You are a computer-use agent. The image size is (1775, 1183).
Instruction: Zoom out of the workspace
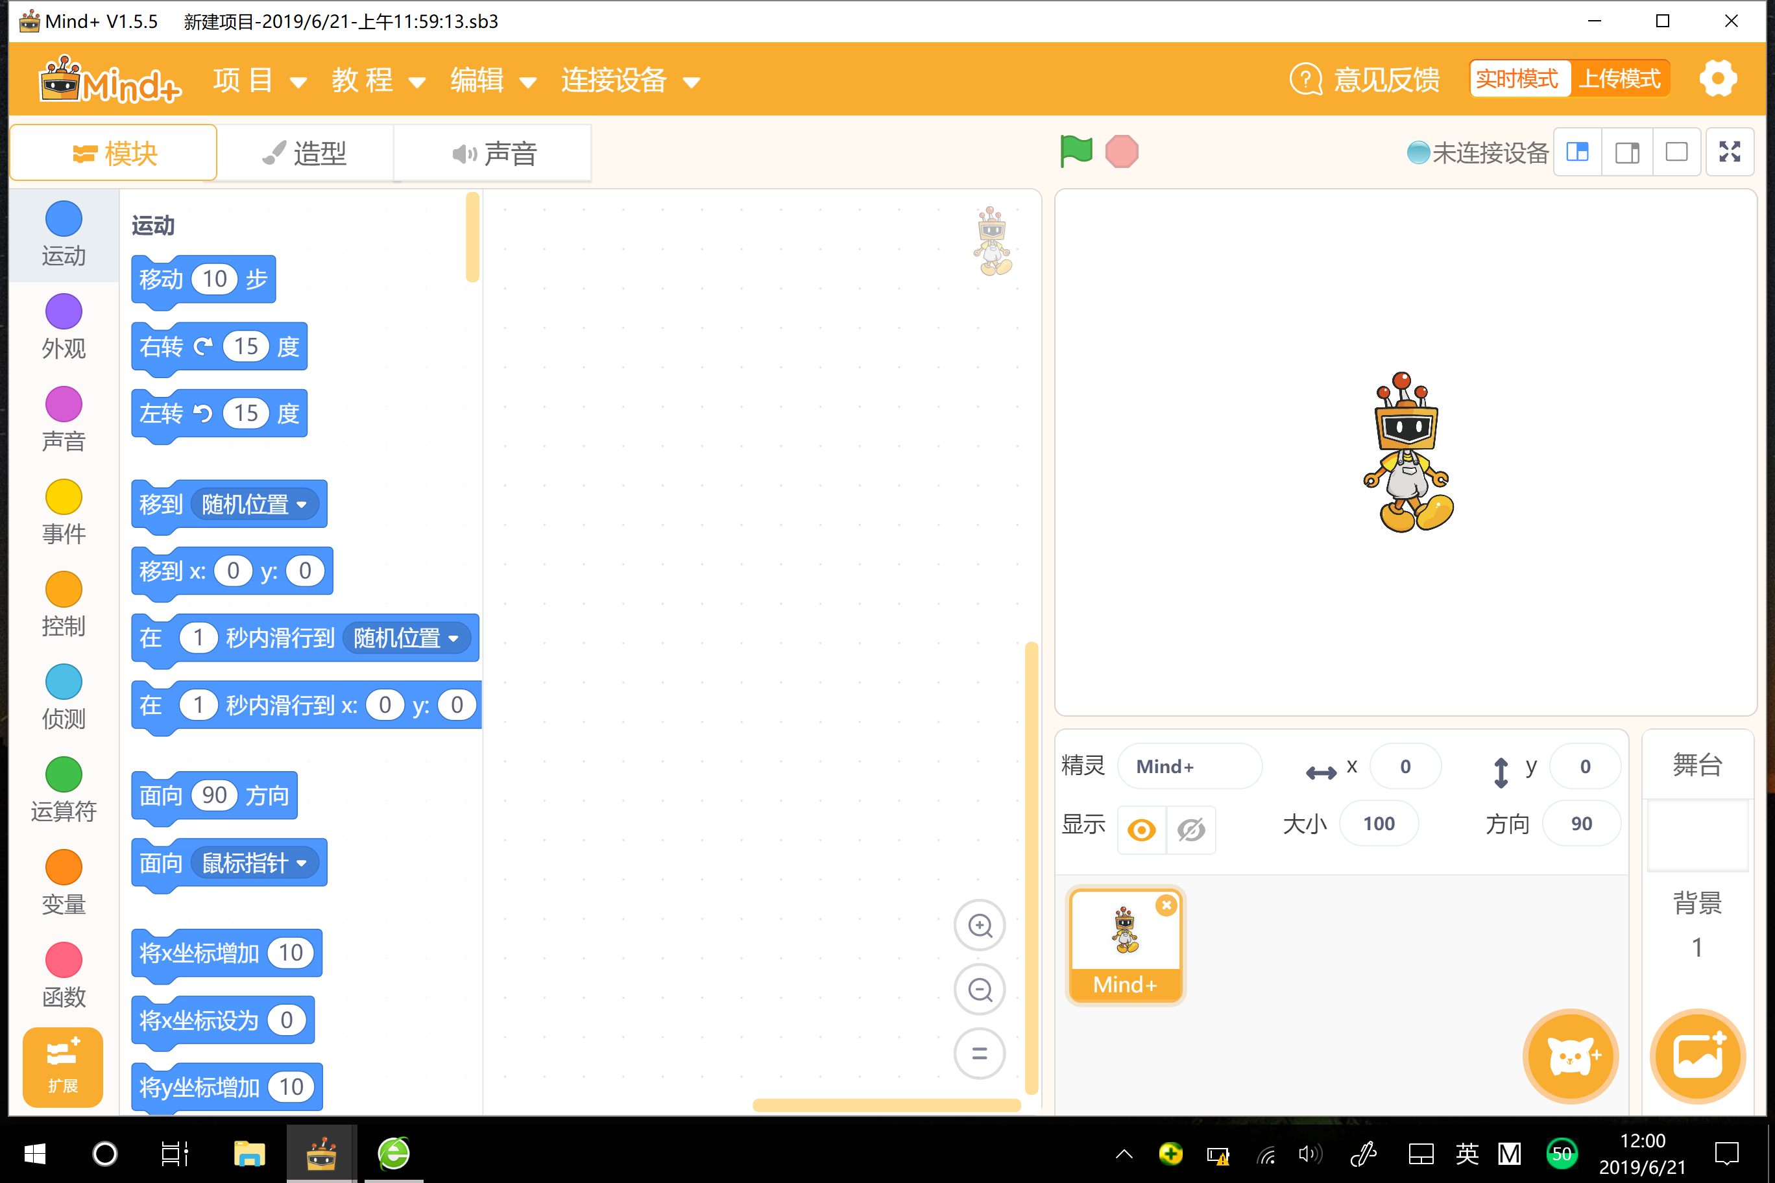(980, 989)
